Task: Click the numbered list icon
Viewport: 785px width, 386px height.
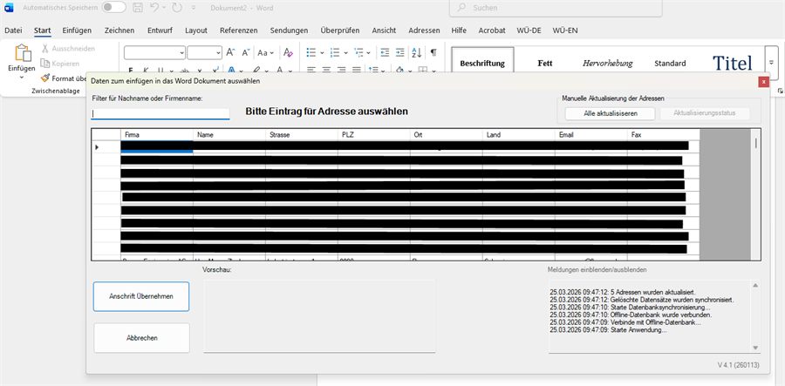Action: pyautogui.click(x=335, y=52)
